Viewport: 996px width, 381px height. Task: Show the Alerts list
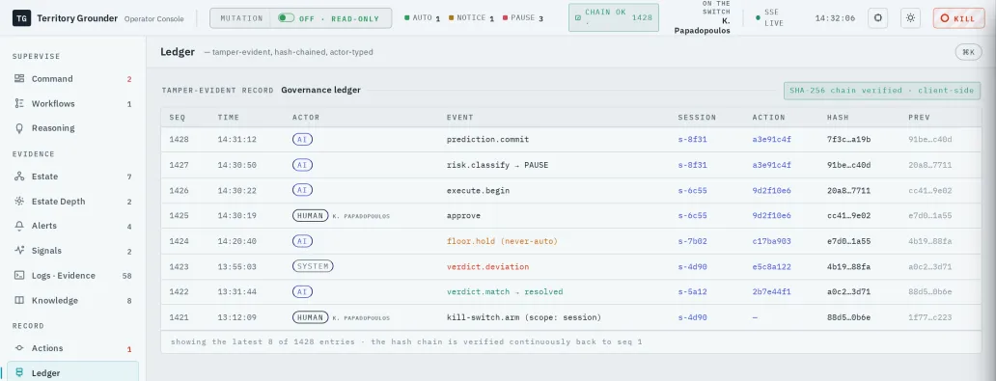pyautogui.click(x=72, y=226)
